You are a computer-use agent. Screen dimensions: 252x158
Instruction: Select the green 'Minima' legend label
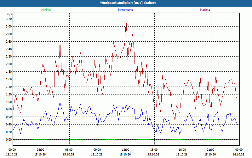coord(46,10)
